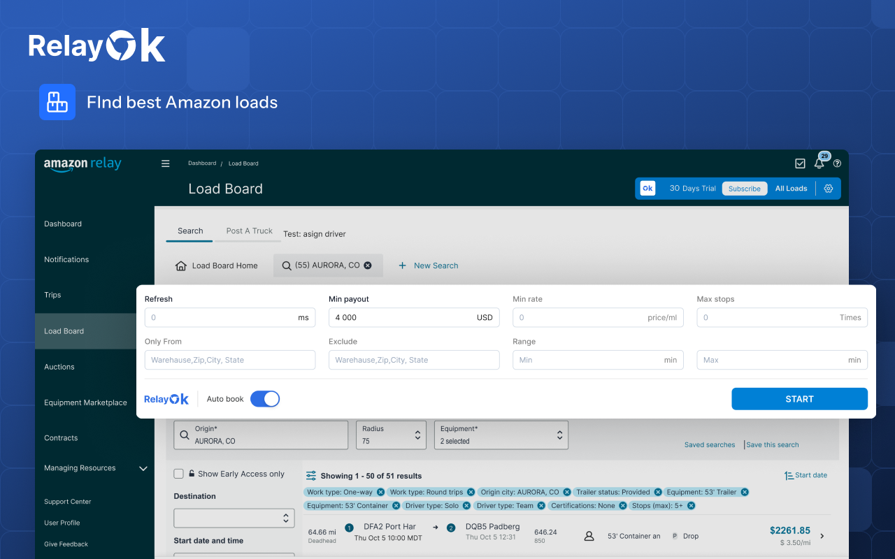Click the driver person icon in load row
The image size is (895, 559).
589,536
